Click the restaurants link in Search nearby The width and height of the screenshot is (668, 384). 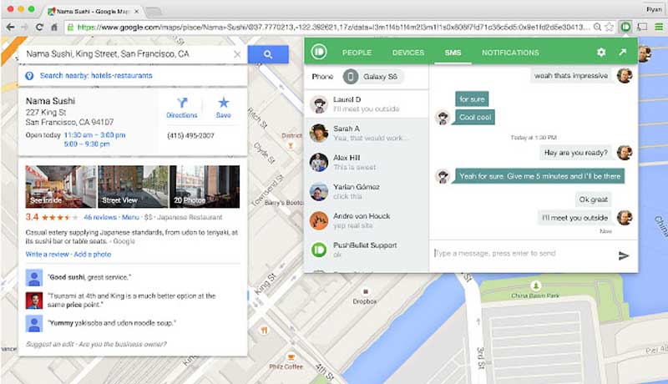coord(133,75)
